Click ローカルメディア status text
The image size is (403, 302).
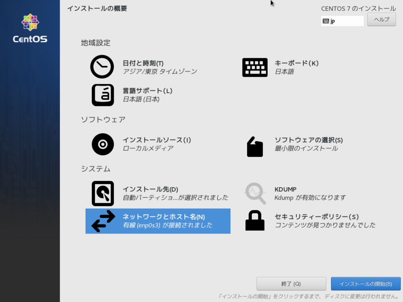(148, 148)
